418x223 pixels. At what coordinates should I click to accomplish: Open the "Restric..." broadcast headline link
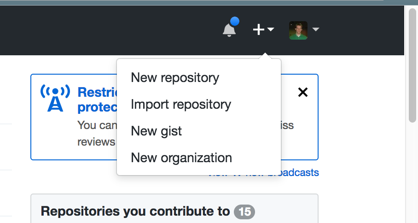97,92
